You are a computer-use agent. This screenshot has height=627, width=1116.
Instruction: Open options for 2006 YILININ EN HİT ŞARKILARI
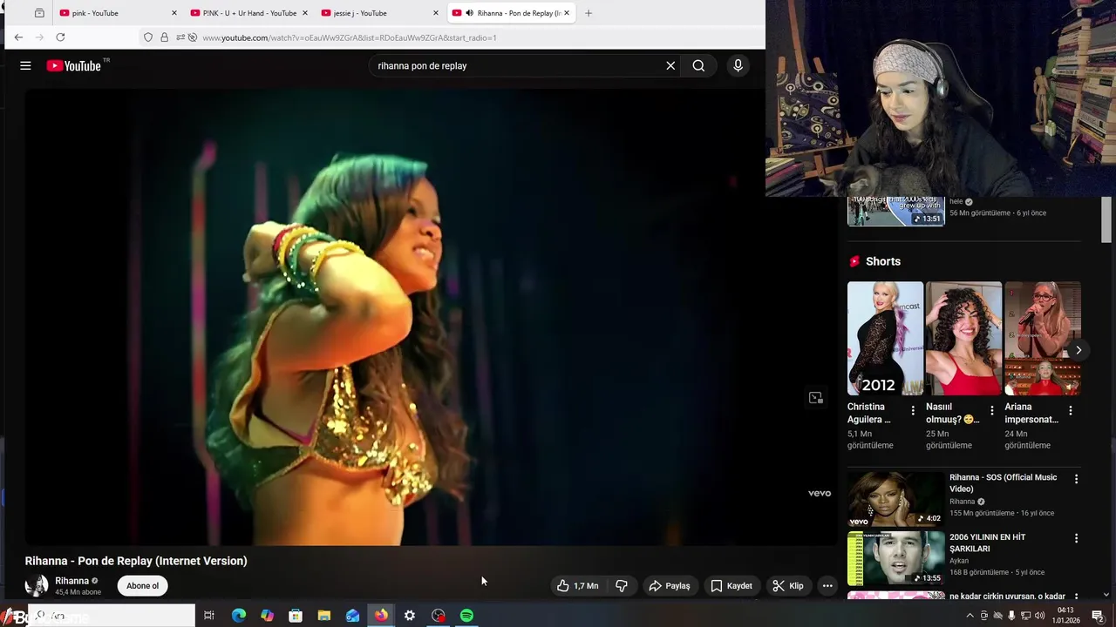[1076, 539]
